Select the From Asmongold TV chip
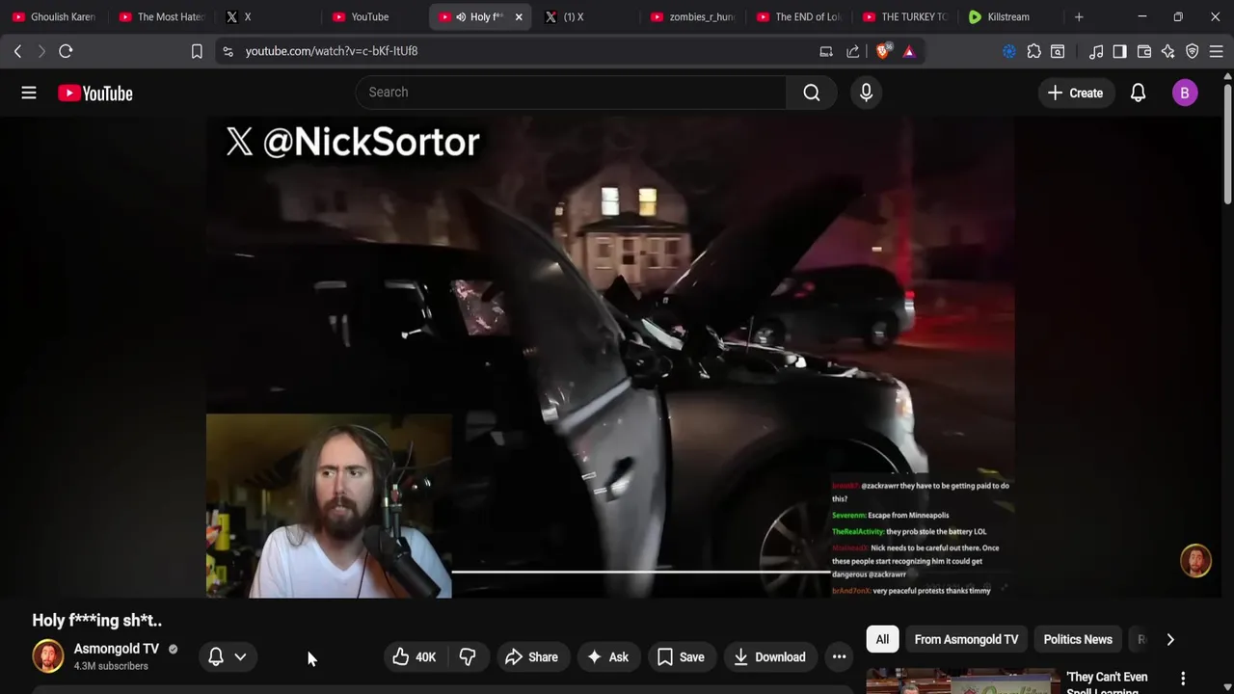Image resolution: width=1234 pixels, height=694 pixels. [966, 639]
